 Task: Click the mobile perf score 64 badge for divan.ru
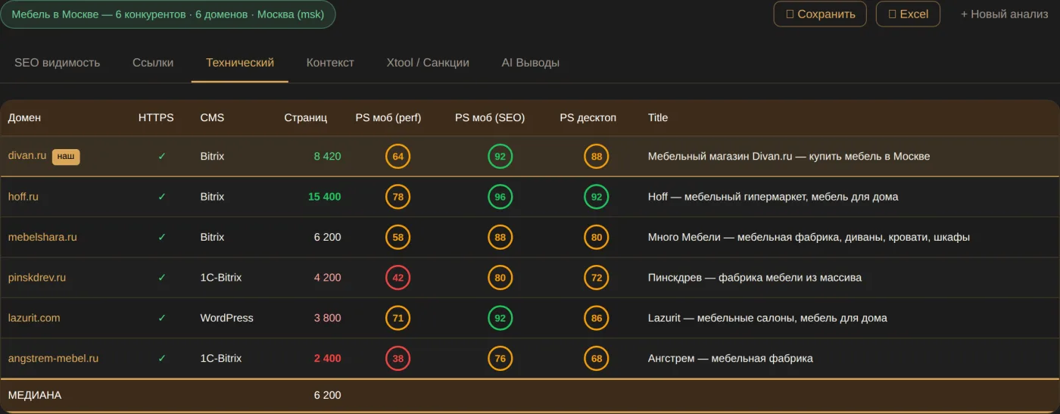[397, 157]
